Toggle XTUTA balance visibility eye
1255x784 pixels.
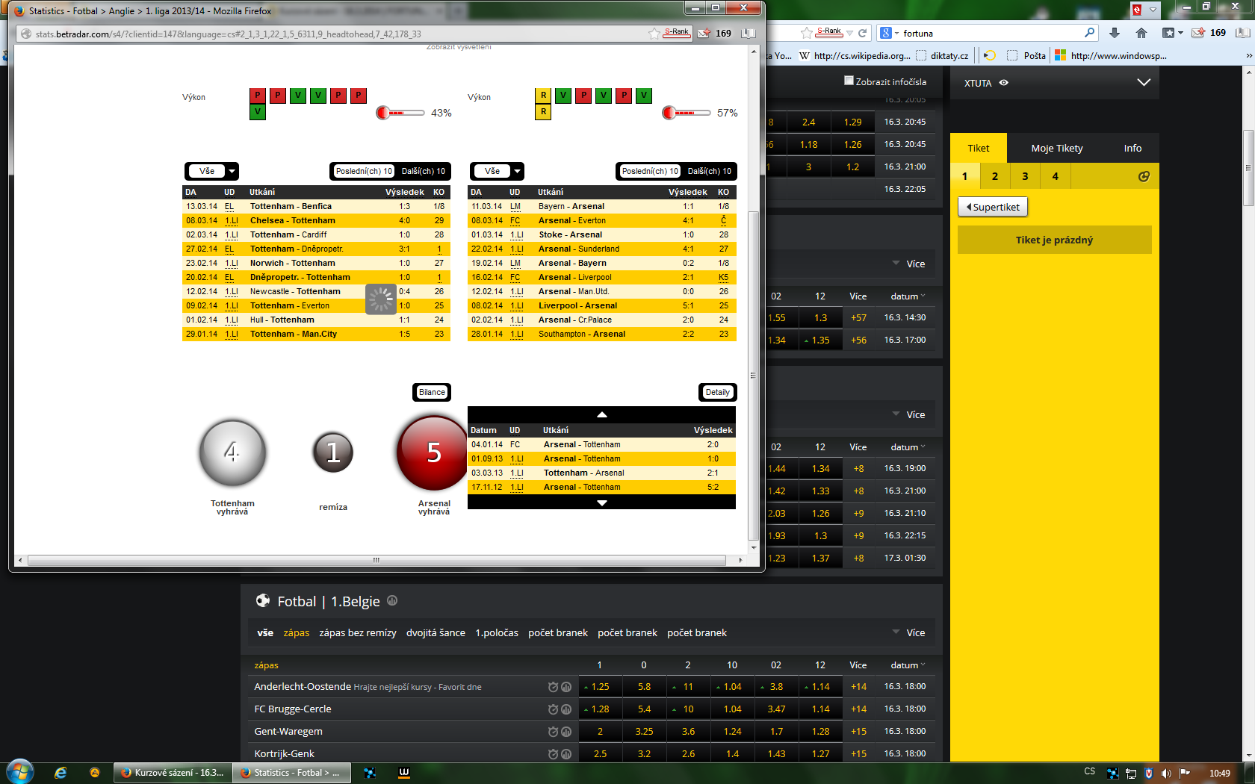[1004, 83]
